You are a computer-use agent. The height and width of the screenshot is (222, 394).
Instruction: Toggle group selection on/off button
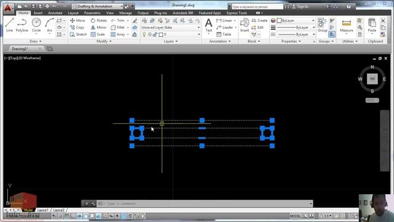point(332,35)
